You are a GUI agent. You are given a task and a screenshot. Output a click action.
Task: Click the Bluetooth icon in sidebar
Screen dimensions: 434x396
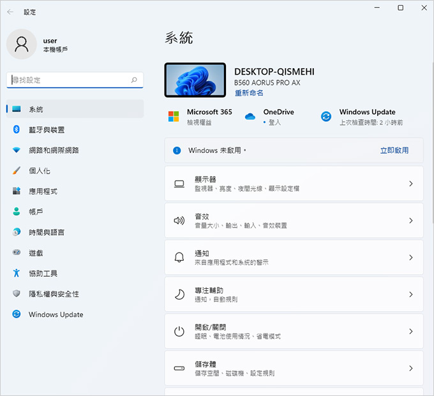click(17, 129)
